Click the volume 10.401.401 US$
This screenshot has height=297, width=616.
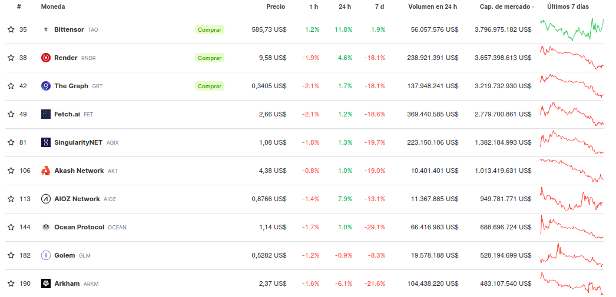click(x=435, y=171)
